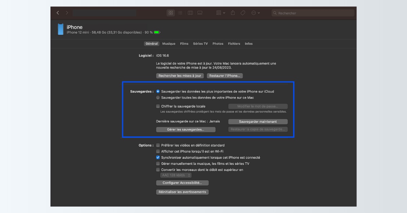Click the blue iPhone device icon
The width and height of the screenshot is (407, 213).
[61, 29]
